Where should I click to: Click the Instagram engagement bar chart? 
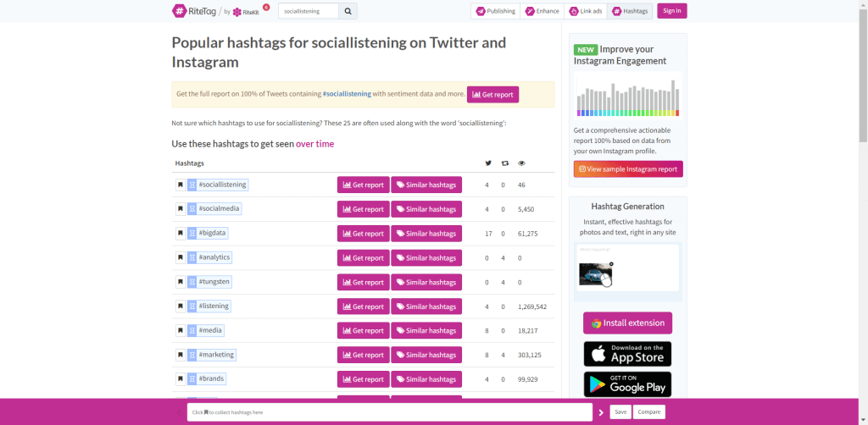tap(627, 94)
